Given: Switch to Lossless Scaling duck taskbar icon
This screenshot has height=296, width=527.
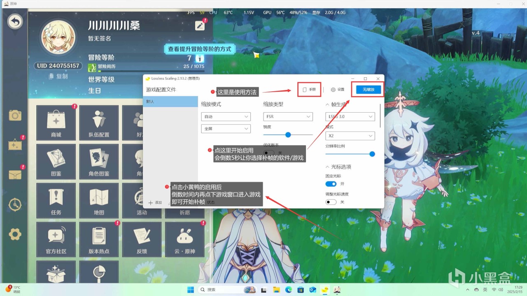Looking at the screenshot, I should pyautogui.click(x=325, y=289).
